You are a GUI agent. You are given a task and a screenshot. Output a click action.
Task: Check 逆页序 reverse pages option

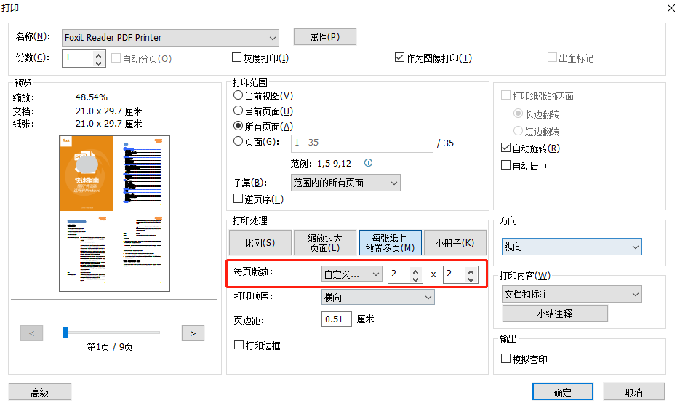click(x=238, y=199)
